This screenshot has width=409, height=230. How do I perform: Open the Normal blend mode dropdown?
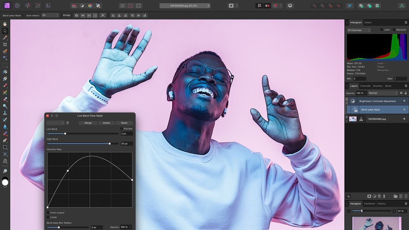382,93
